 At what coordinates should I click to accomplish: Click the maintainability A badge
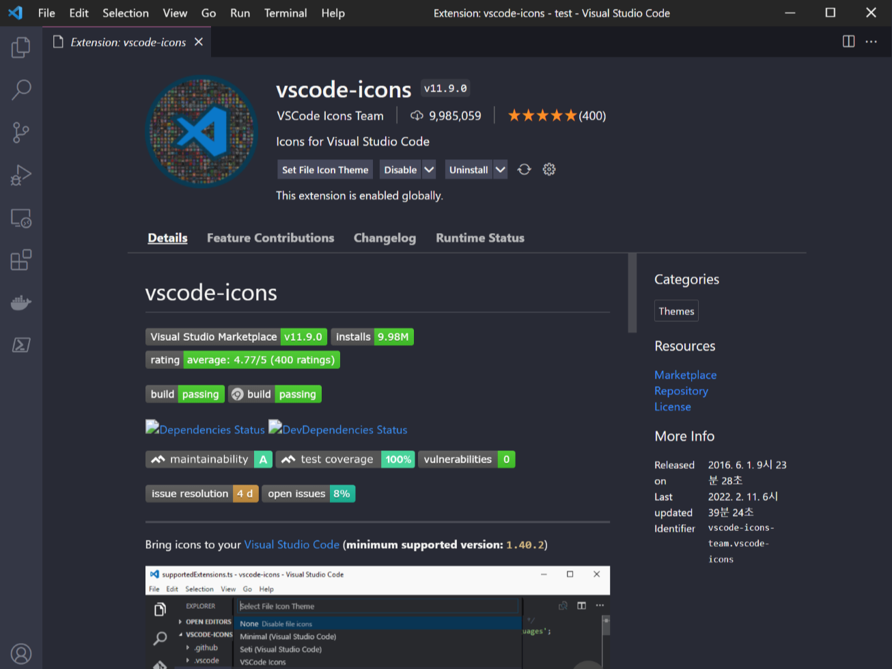[x=209, y=459]
